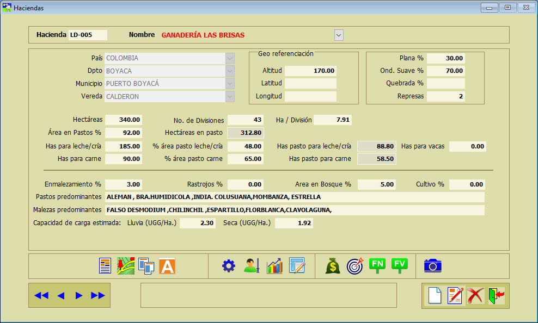Click the map location pin icon
The image size is (538, 323).
click(x=126, y=265)
